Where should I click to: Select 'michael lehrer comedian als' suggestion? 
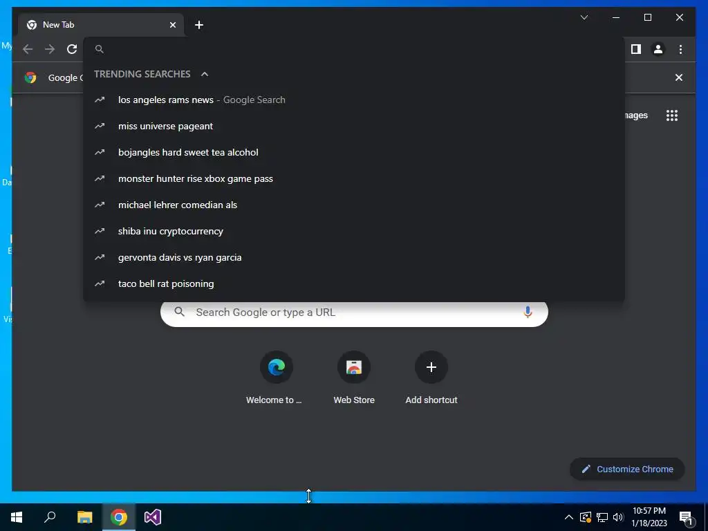coord(354,205)
